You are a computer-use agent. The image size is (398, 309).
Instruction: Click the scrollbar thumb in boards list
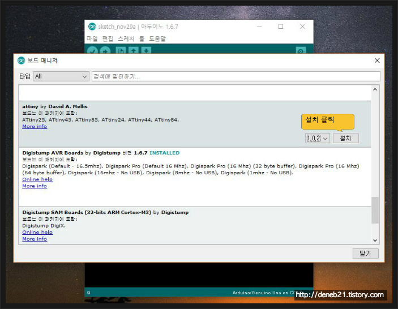375,210
